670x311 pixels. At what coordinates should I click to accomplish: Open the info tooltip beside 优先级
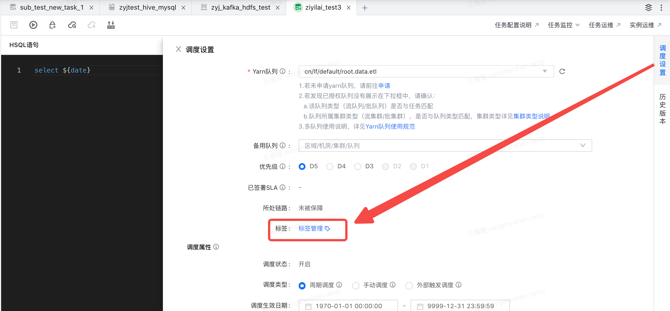[x=282, y=166]
